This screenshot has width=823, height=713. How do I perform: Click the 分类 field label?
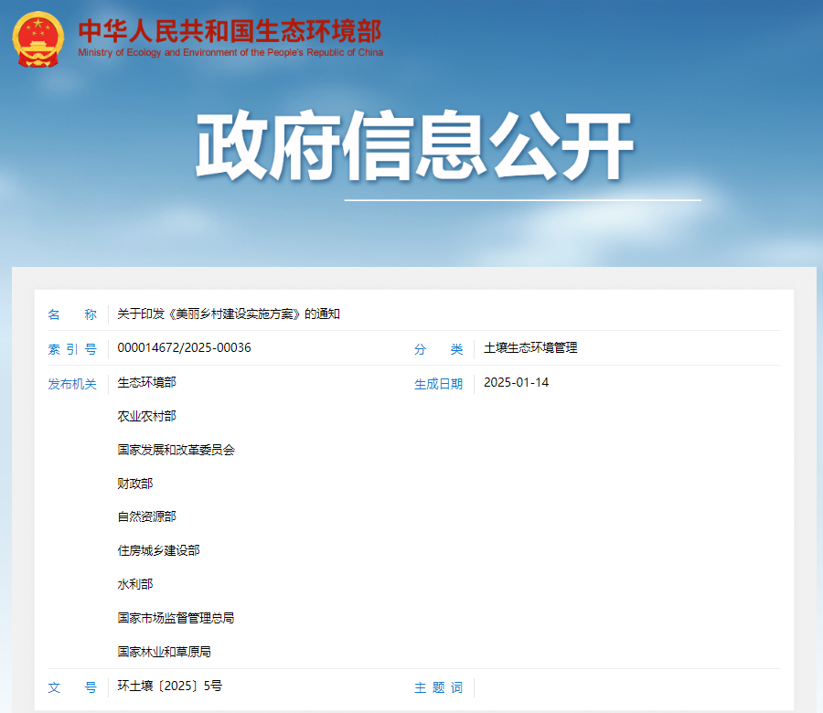(x=439, y=349)
